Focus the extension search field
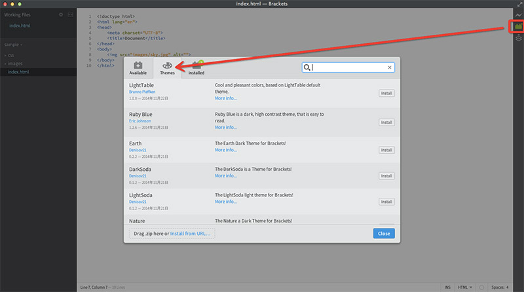 348,67
